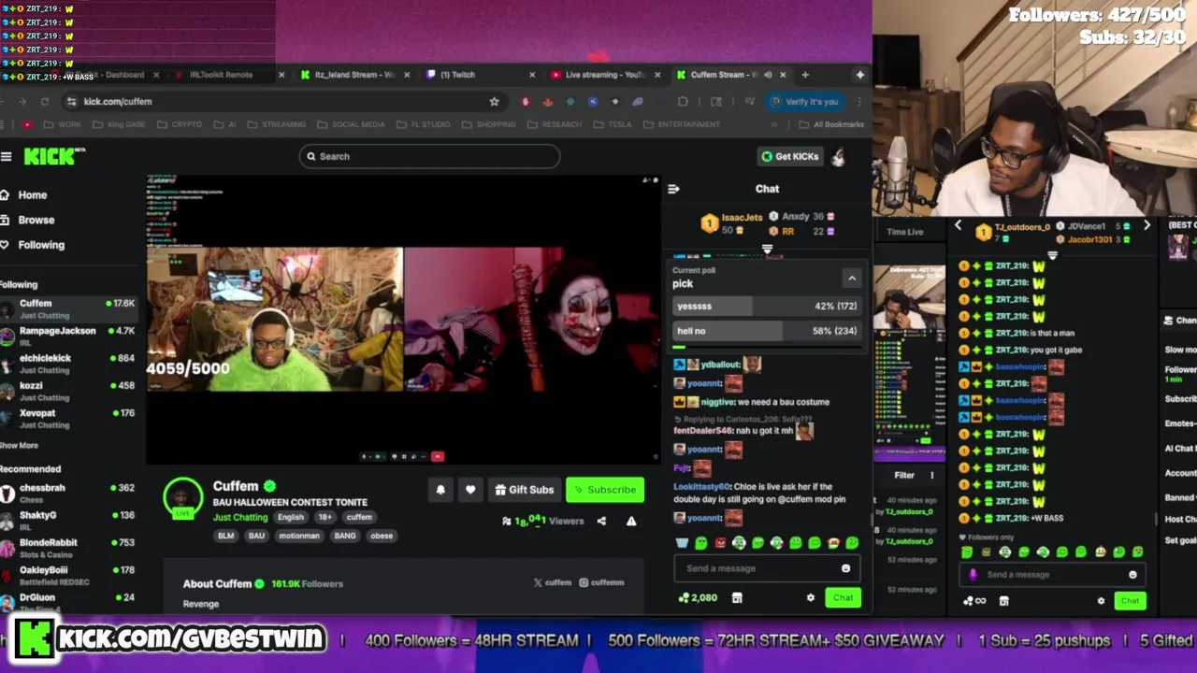Click the kick.com/cuffem address bar
The width and height of the screenshot is (1197, 673).
tap(281, 102)
